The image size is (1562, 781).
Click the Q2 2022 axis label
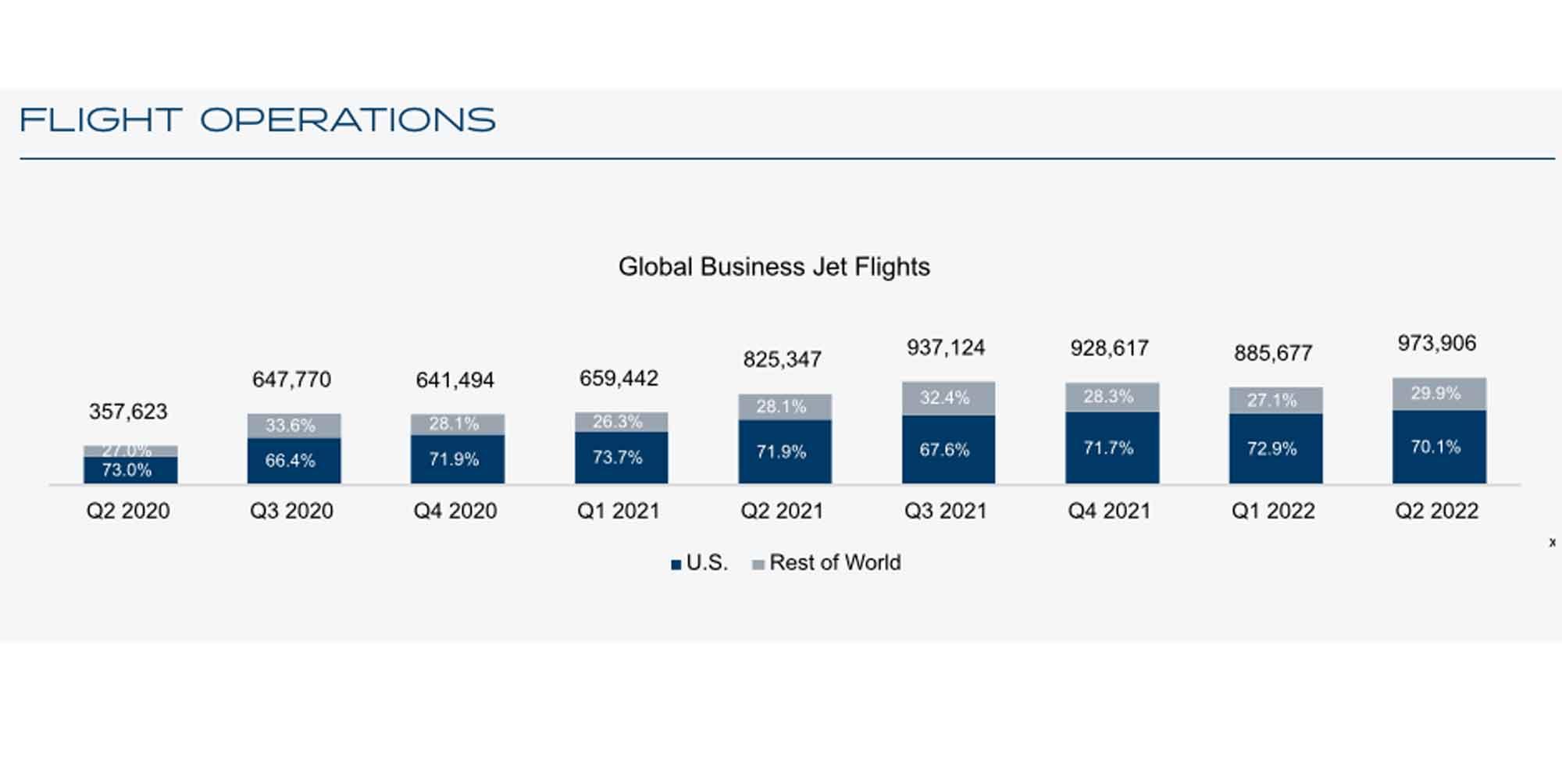(x=1437, y=511)
